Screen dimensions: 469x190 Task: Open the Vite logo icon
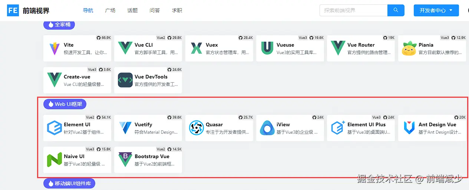point(54,49)
